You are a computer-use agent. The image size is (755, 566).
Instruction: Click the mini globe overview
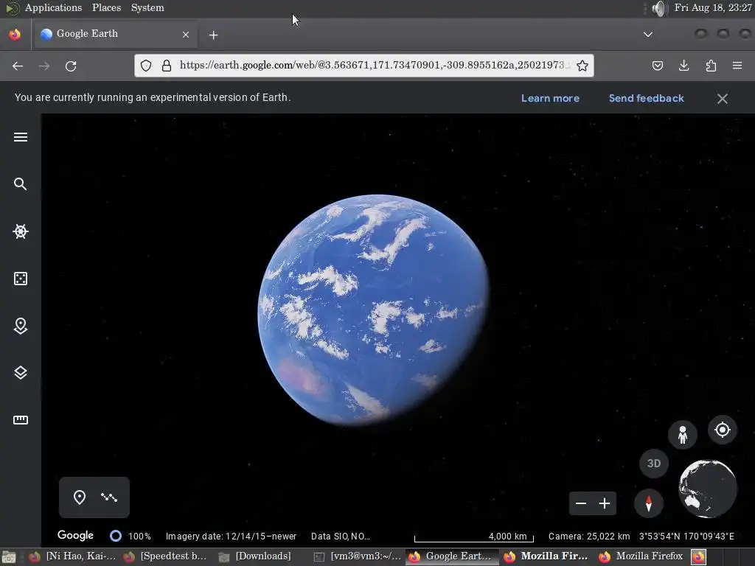coord(707,489)
